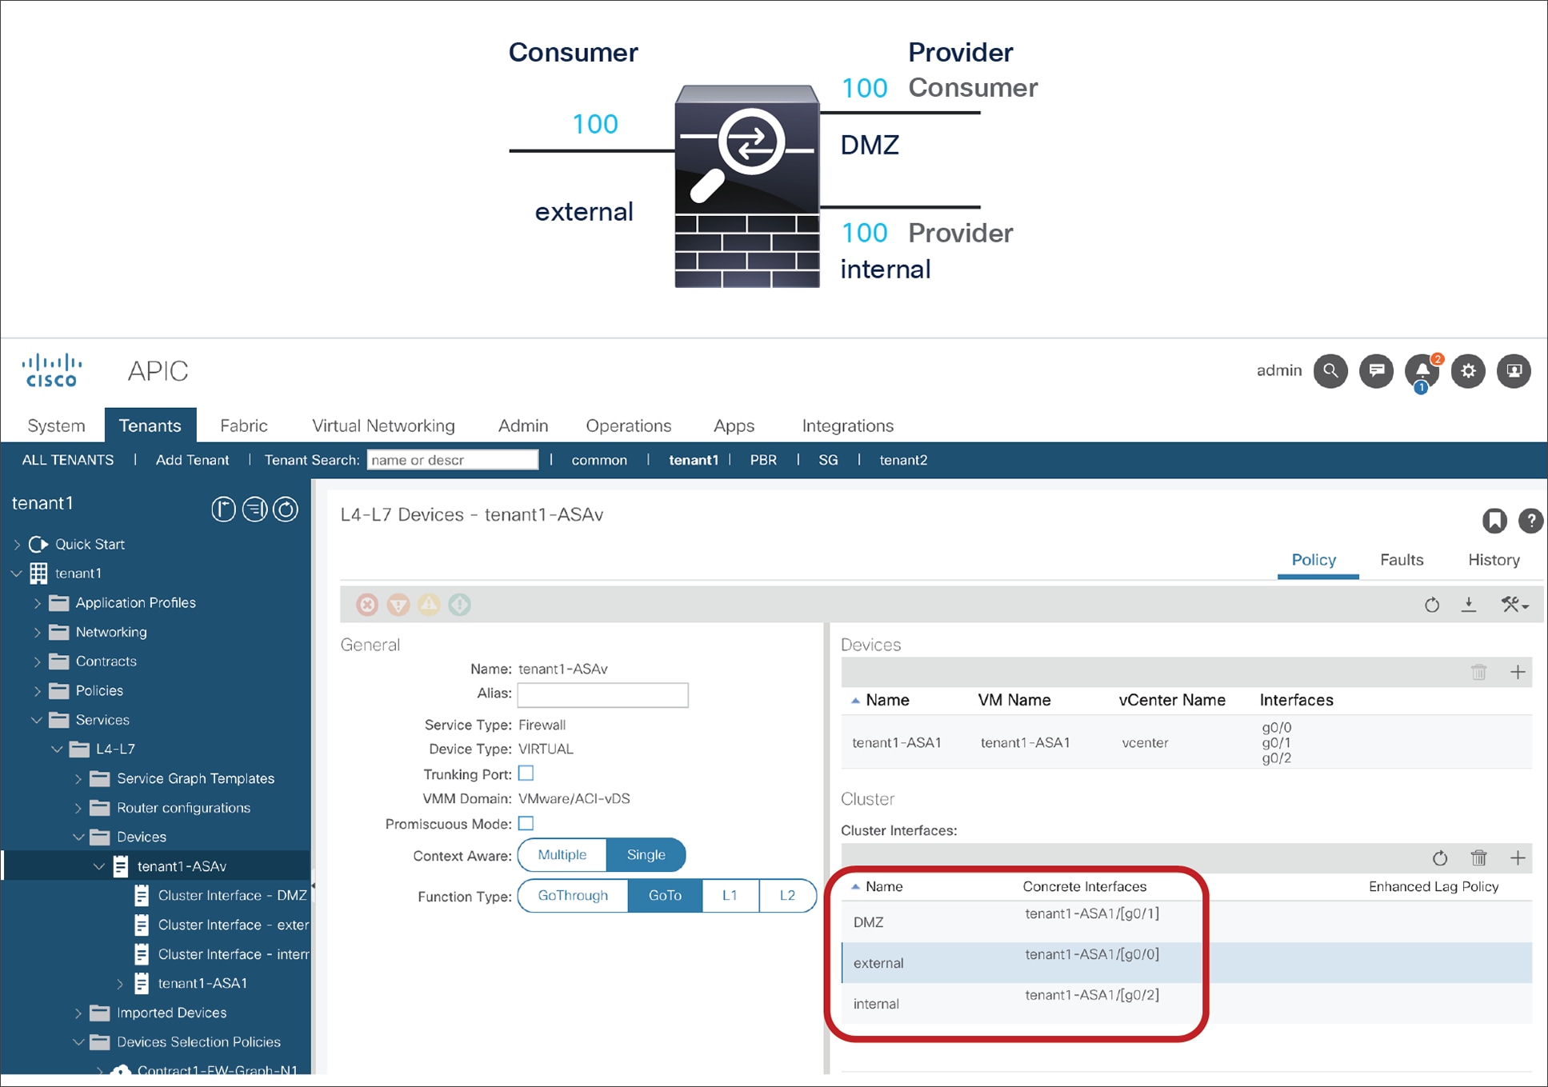Open the tenant2 link

pos(903,460)
